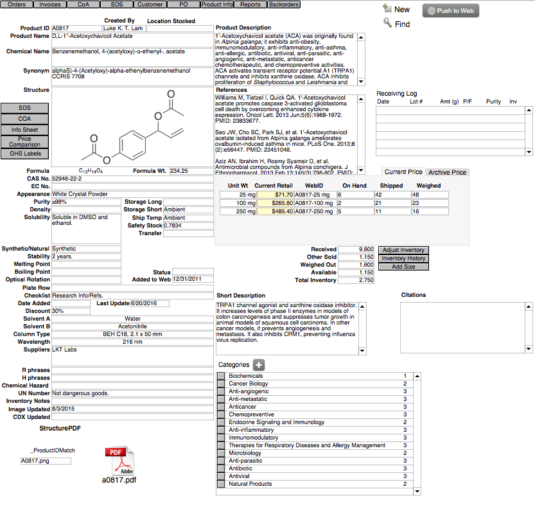Toggle the Cancer Biology category box

click(221, 384)
